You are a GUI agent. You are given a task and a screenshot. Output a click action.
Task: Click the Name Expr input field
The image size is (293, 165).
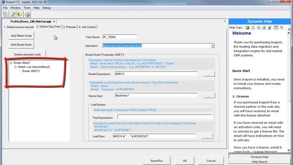click(x=156, y=96)
